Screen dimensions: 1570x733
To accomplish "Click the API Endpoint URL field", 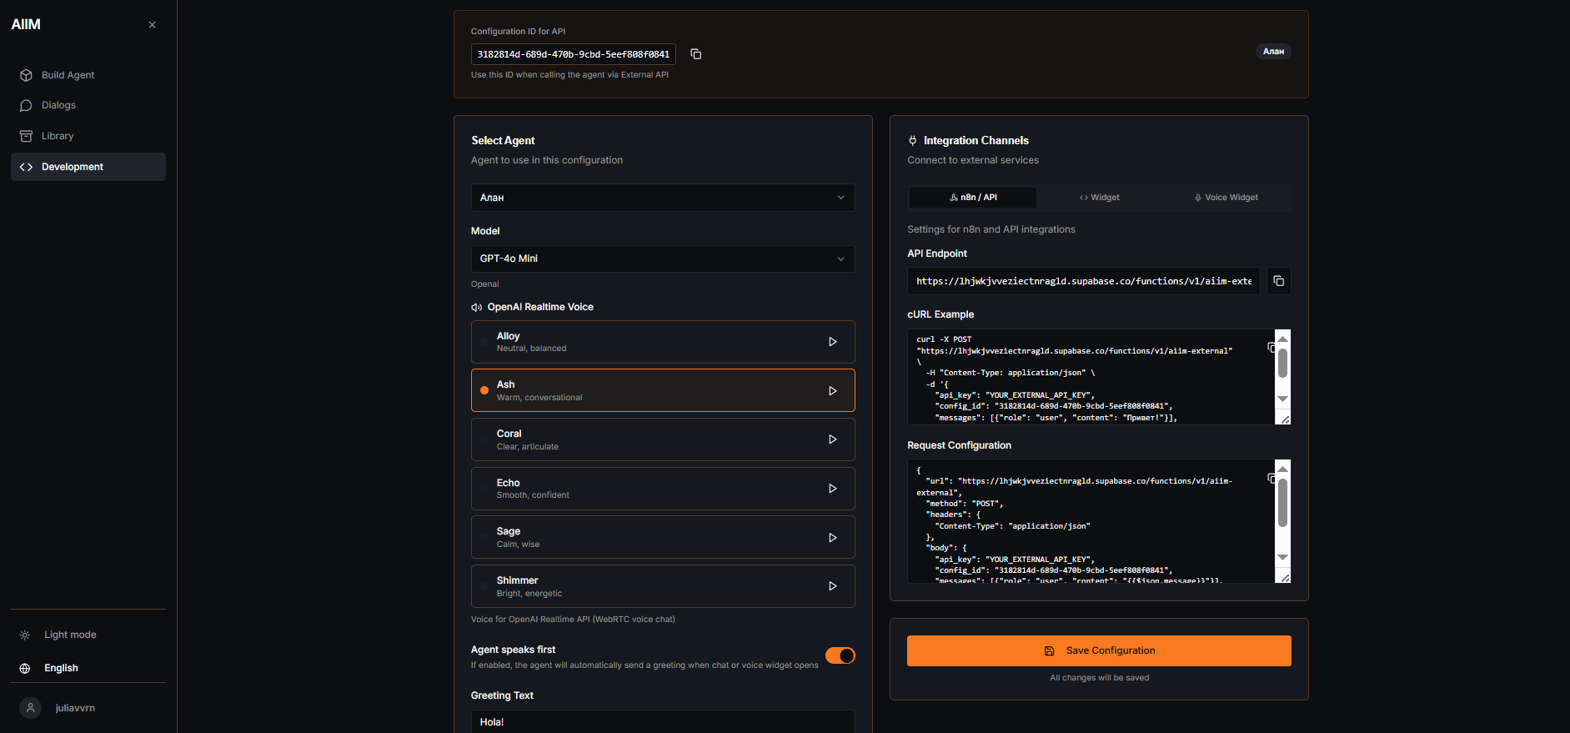I will click(1083, 281).
